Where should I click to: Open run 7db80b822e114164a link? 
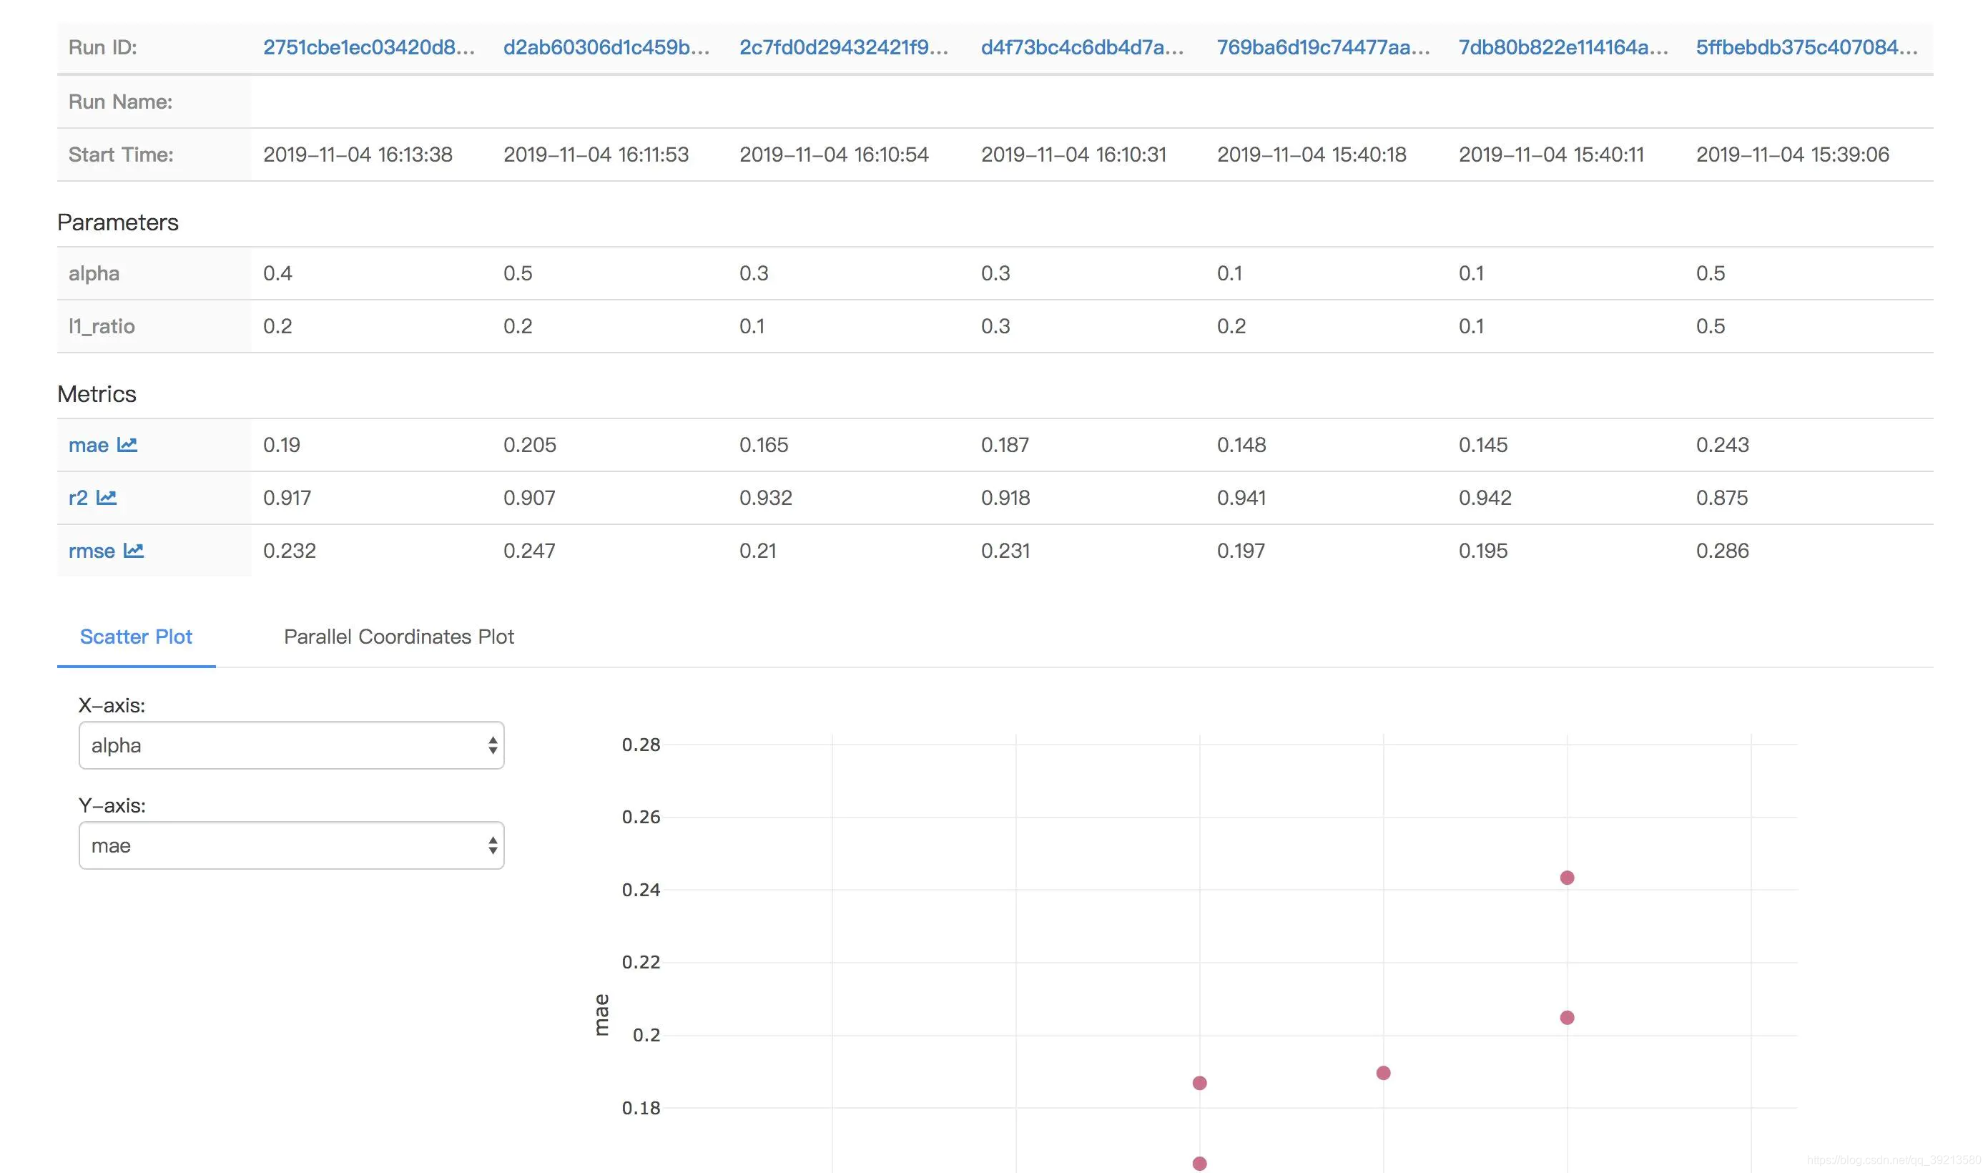point(1563,47)
